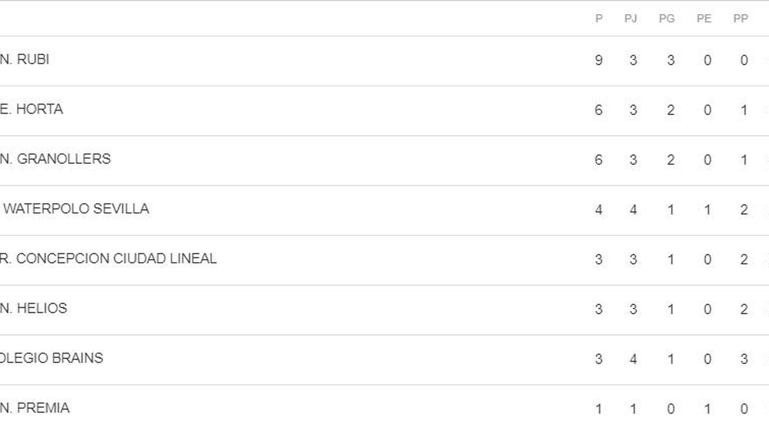
Task: Select WATERPOLO SEVILLA's PE value
Action: 707,210
